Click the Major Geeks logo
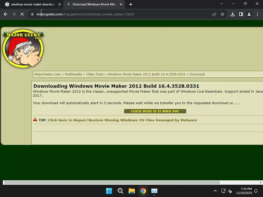This screenshot has width=263, height=197. click(23, 48)
